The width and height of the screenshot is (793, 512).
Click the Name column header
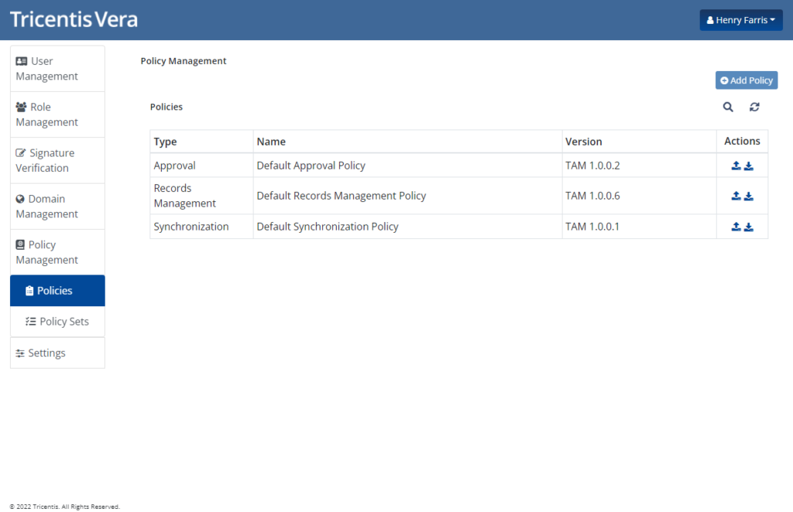[407, 142]
